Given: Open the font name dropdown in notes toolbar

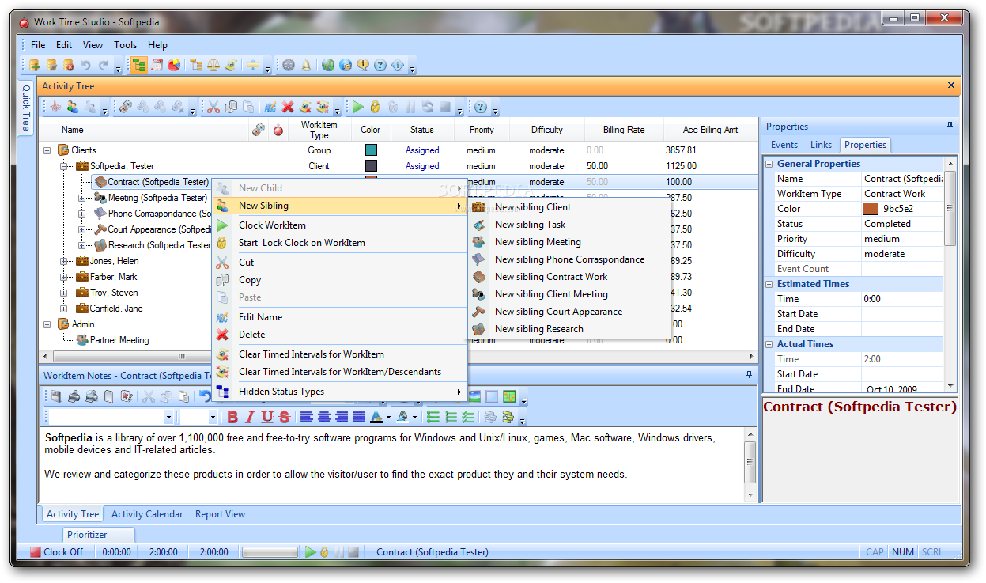Looking at the screenshot, I should click(x=168, y=417).
